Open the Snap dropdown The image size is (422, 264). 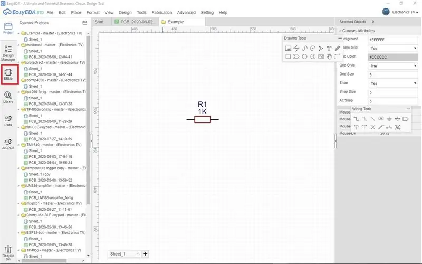[392, 83]
